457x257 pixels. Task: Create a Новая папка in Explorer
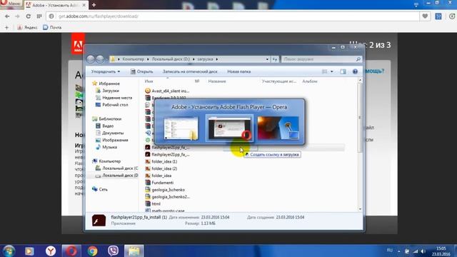(239, 71)
